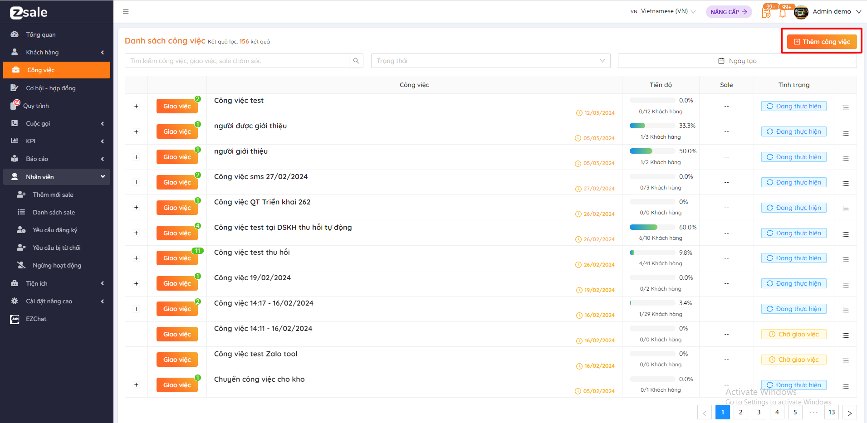The width and height of the screenshot is (867, 423).
Task: Click progress bar showing 50.0%
Action: 652,151
